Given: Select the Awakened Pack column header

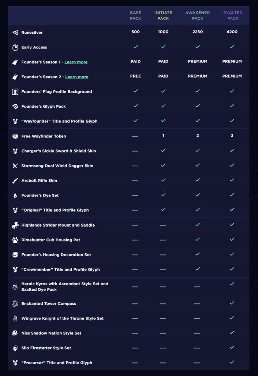Looking at the screenshot, I should (x=198, y=15).
